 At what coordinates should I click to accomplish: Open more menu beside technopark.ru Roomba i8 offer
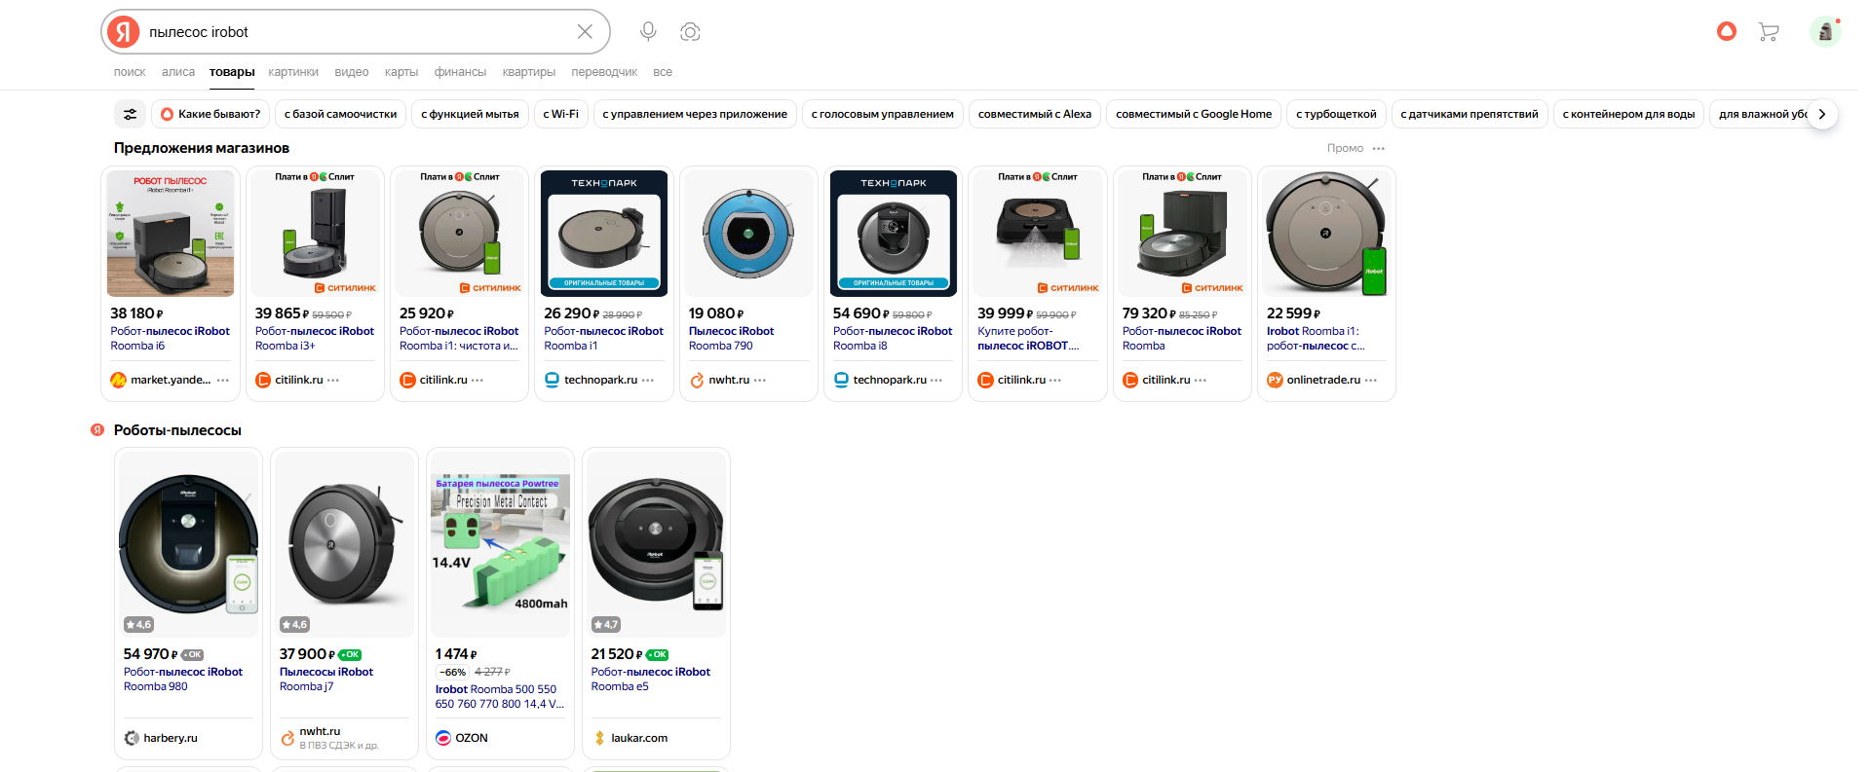936,380
